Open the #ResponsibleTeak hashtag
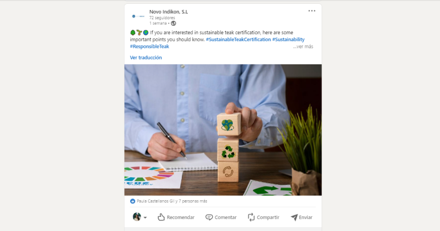Screen dimensions: 440x231 (x=149, y=47)
